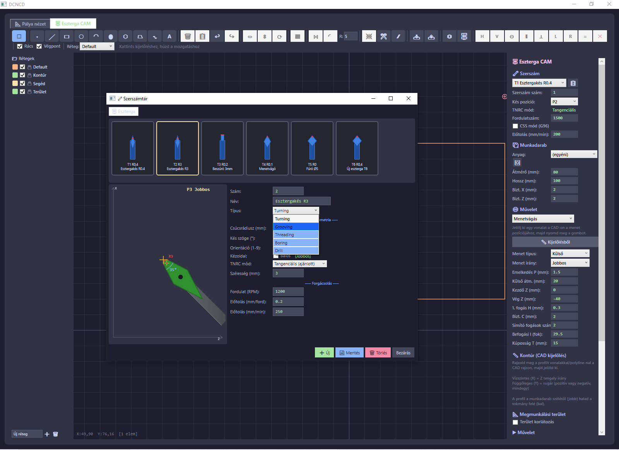Click the Terület layer color swatch
Viewport: 619px width, 450px height.
pos(15,92)
